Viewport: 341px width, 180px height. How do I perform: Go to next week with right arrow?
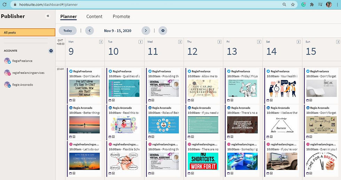tap(146, 31)
